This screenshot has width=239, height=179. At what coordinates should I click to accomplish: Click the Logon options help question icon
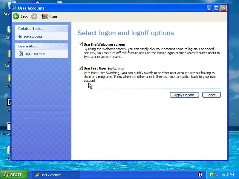(21, 54)
